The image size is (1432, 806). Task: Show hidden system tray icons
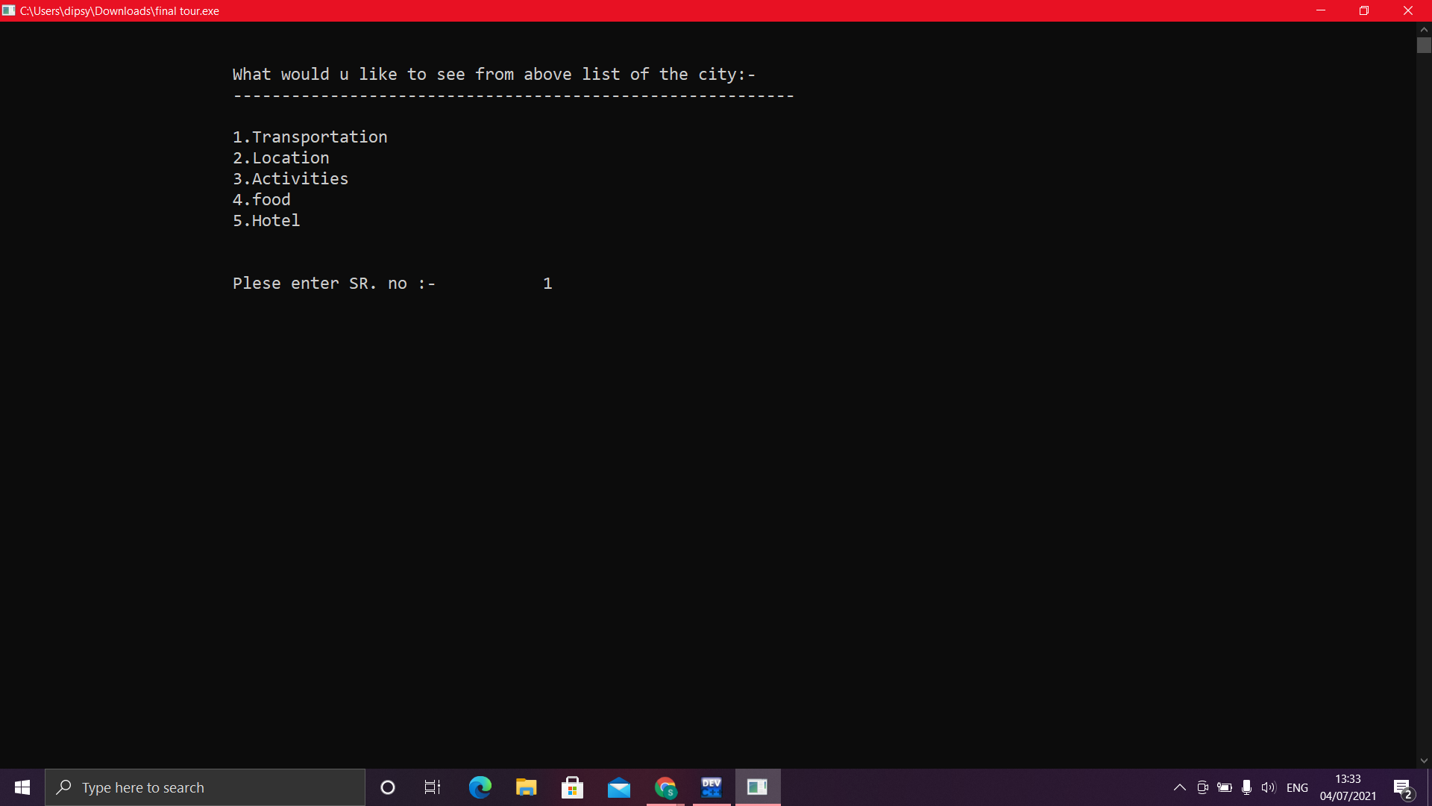(x=1180, y=787)
